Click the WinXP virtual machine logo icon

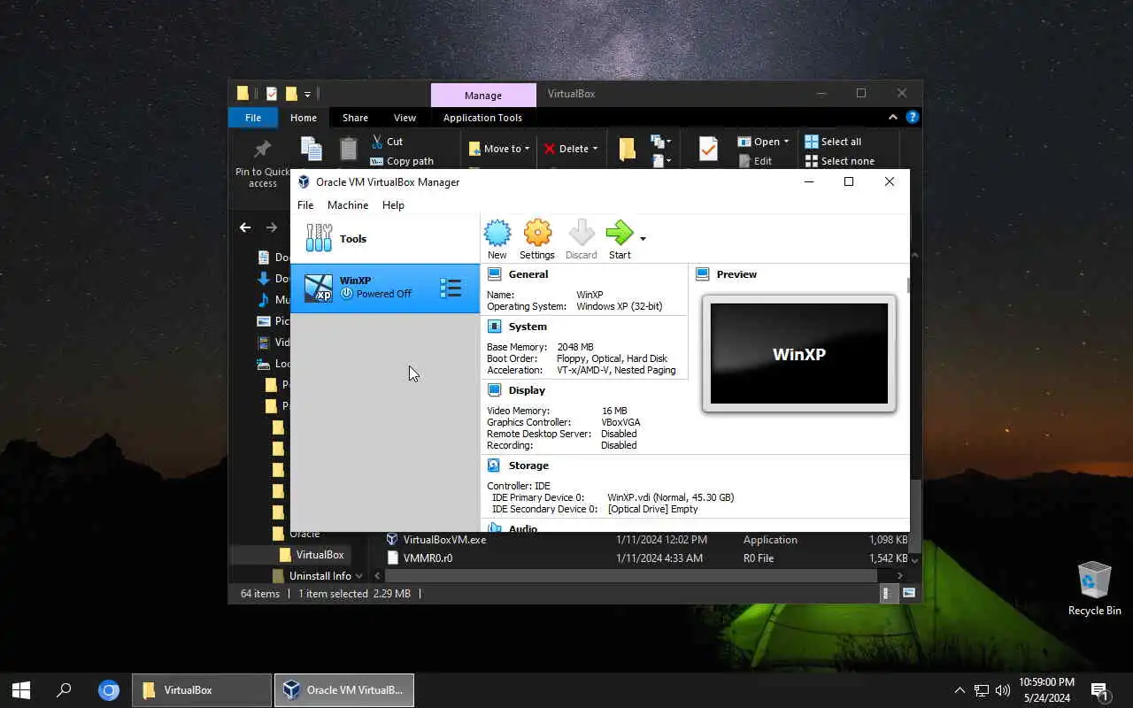coord(319,289)
